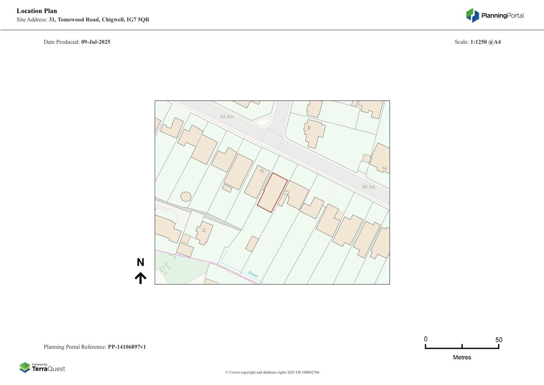544x385 pixels.
Task: Click the PlanningPortal logo icon
Action: pyautogui.click(x=472, y=15)
